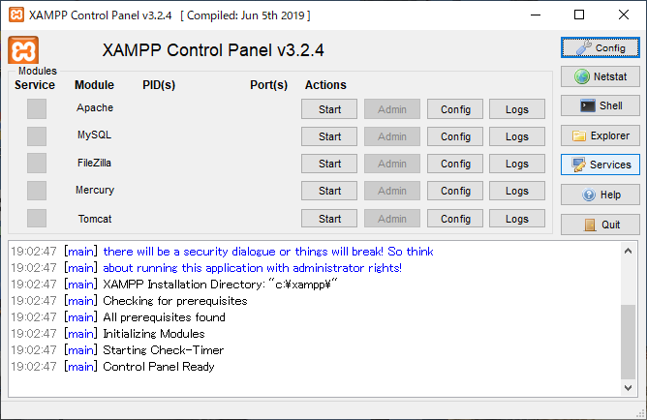Toggle the Apache service checkbox
The width and height of the screenshot is (647, 420).
pyautogui.click(x=37, y=109)
